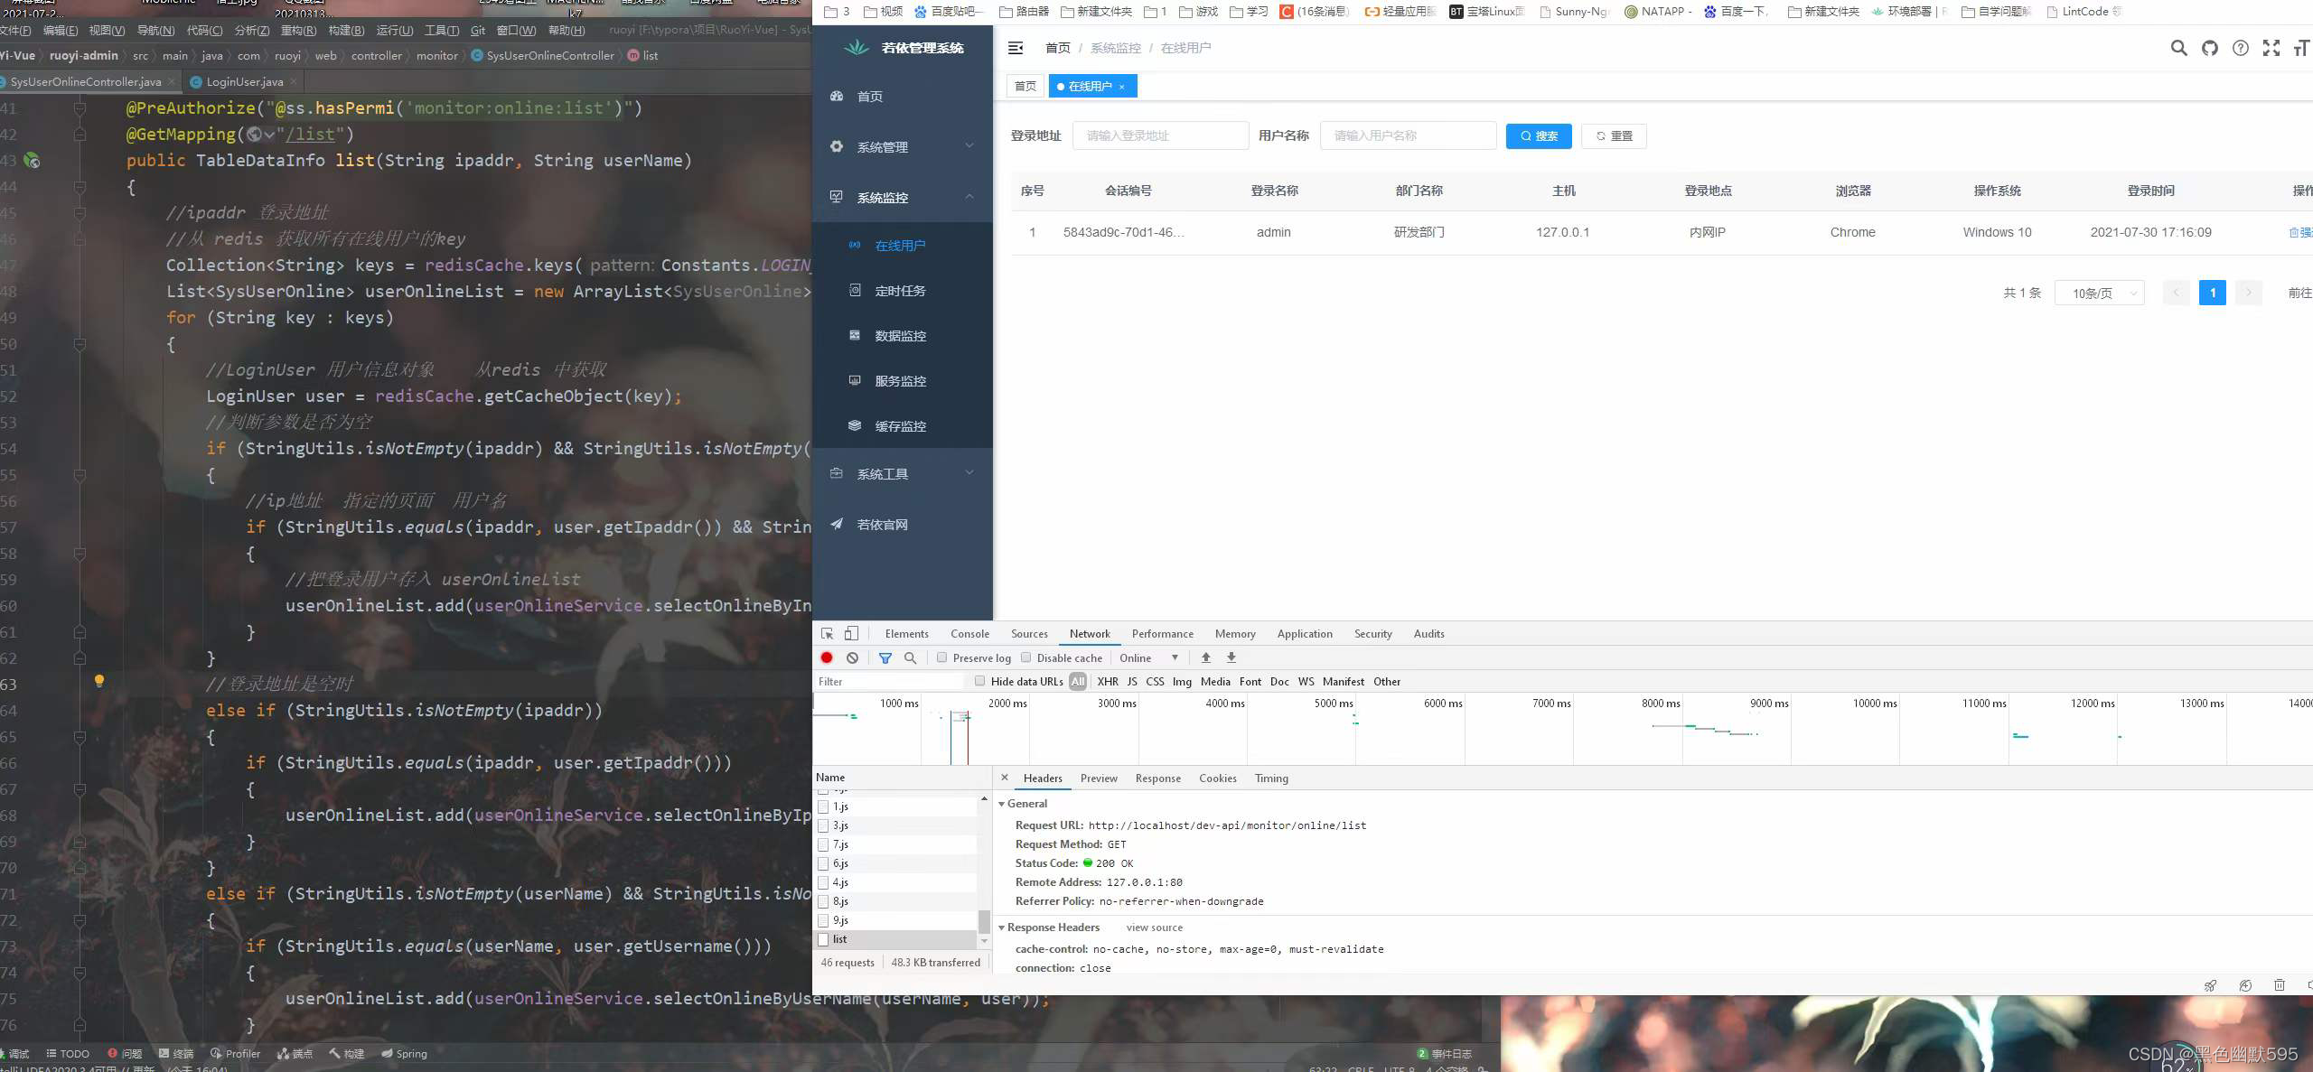Open the Preview request detail tab
This screenshot has width=2313, height=1072.
(1099, 778)
